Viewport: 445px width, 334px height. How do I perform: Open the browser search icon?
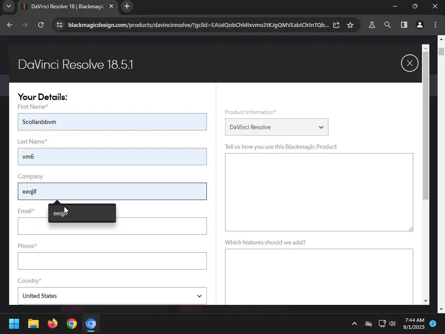(x=387, y=25)
